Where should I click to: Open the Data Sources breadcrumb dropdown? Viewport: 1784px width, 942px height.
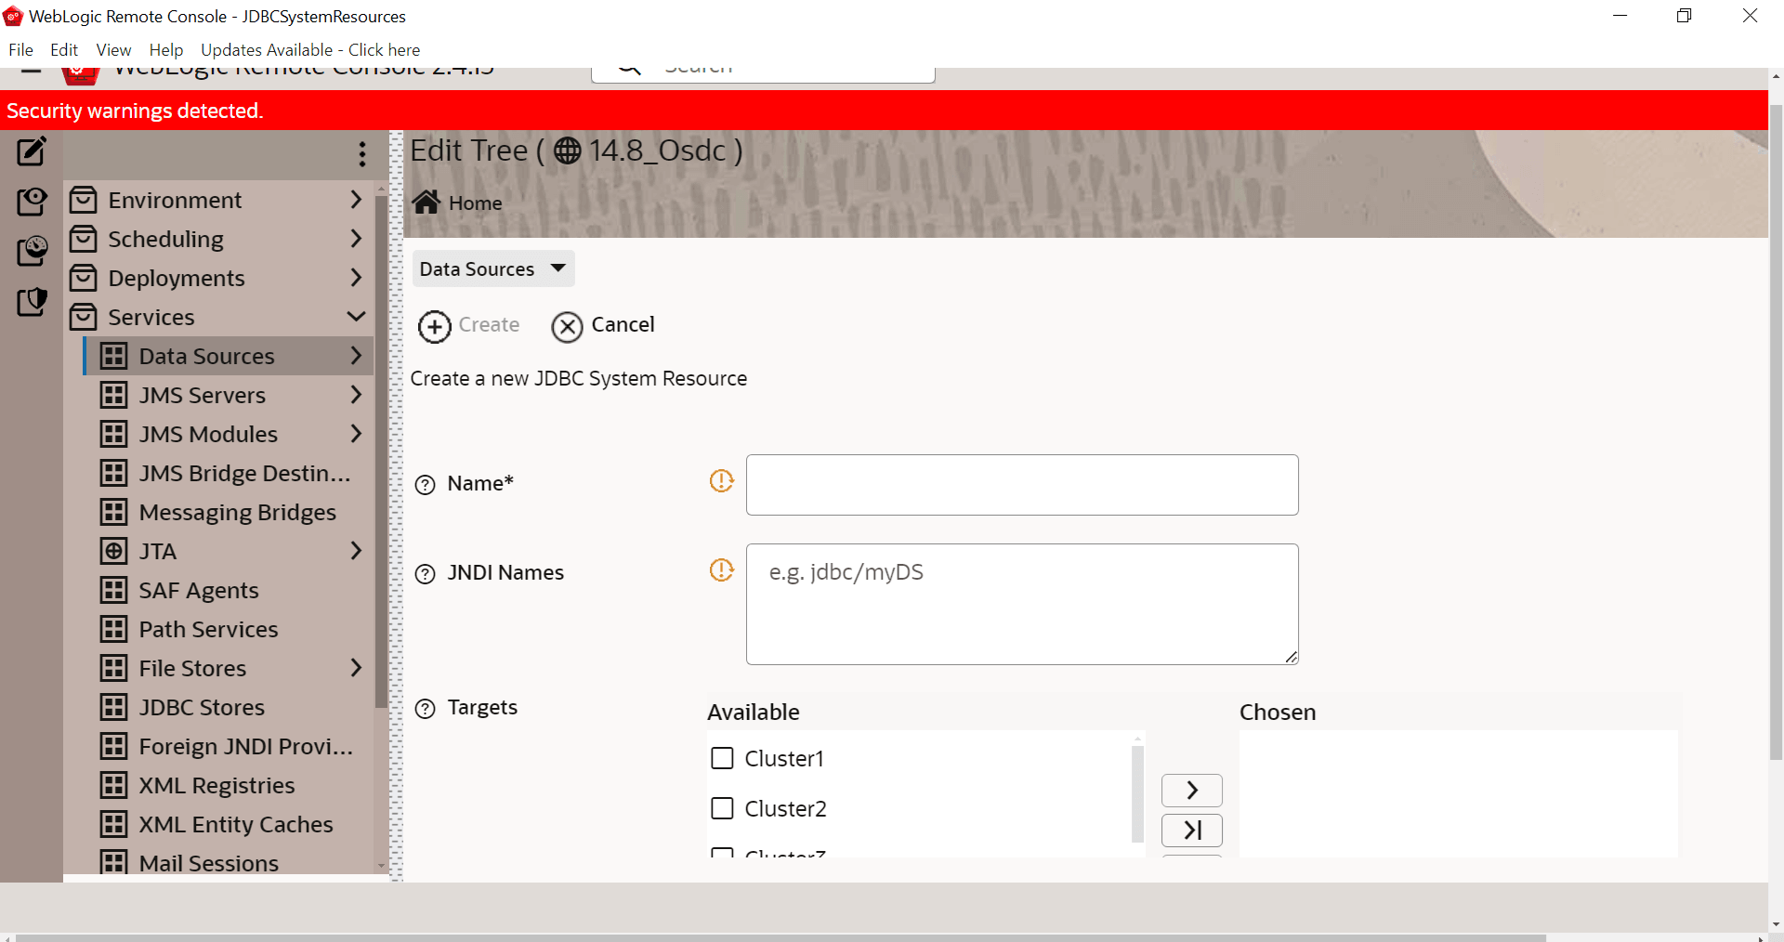pos(493,268)
